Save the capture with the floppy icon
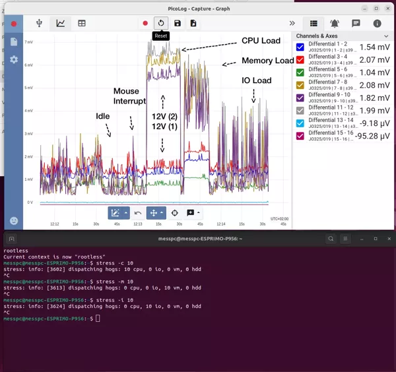Image resolution: width=396 pixels, height=372 pixels. 178,23
